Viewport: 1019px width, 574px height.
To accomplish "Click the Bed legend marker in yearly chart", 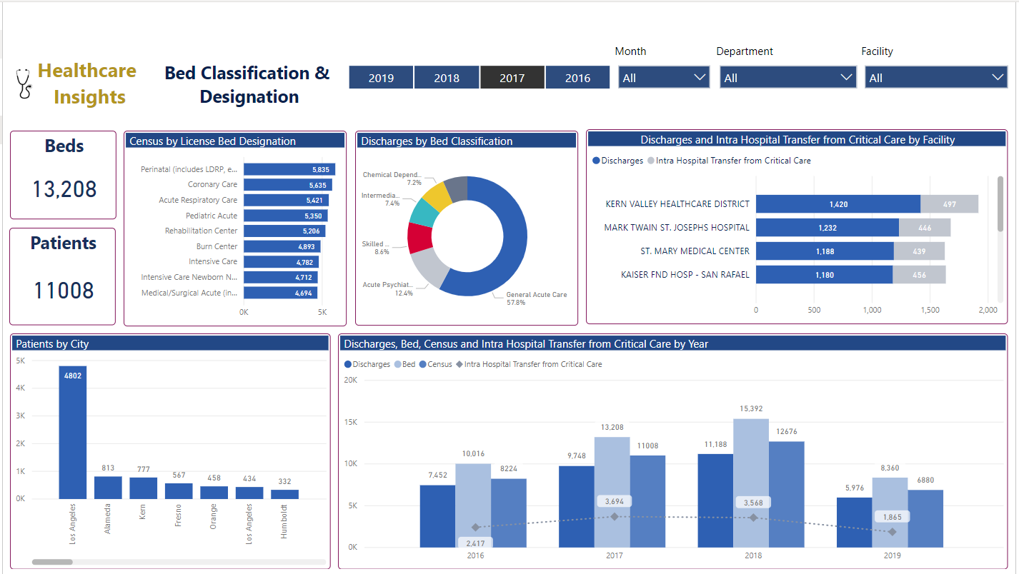I will click(x=397, y=364).
